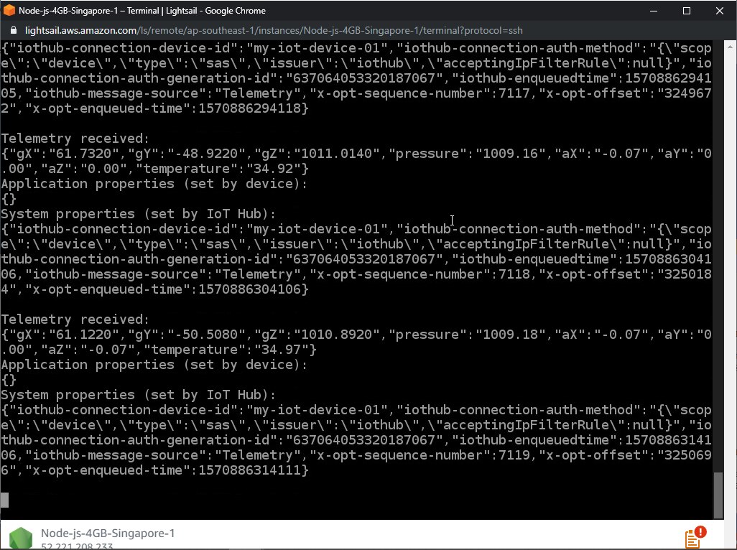Minimize the Chrome terminal window

click(654, 10)
